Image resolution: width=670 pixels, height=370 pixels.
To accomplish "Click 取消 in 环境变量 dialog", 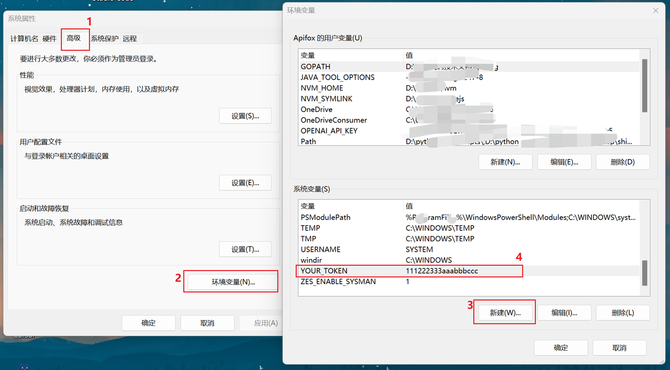I will click(x=620, y=347).
